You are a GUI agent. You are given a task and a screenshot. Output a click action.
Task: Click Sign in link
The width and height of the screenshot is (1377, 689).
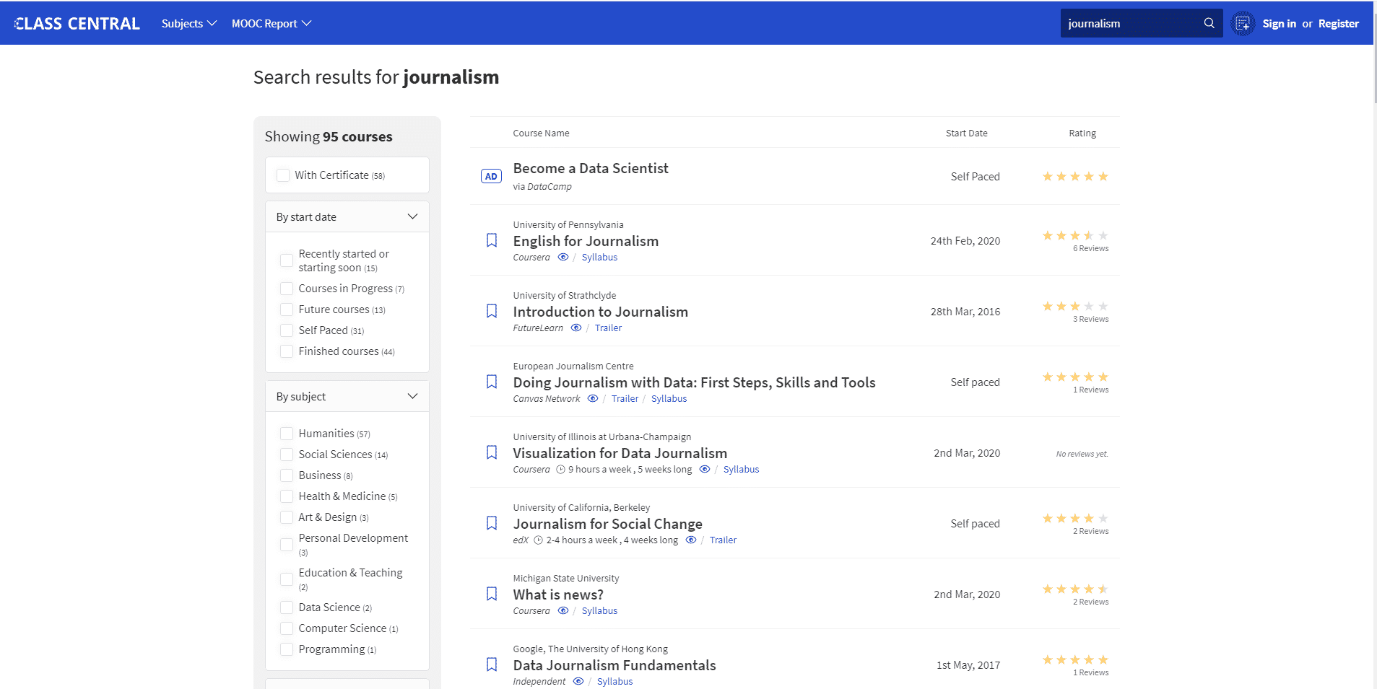1279,23
